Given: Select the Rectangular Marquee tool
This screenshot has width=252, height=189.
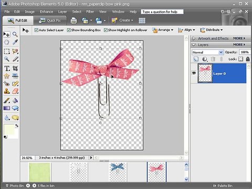Looking at the screenshot, I should click(x=7, y=51).
